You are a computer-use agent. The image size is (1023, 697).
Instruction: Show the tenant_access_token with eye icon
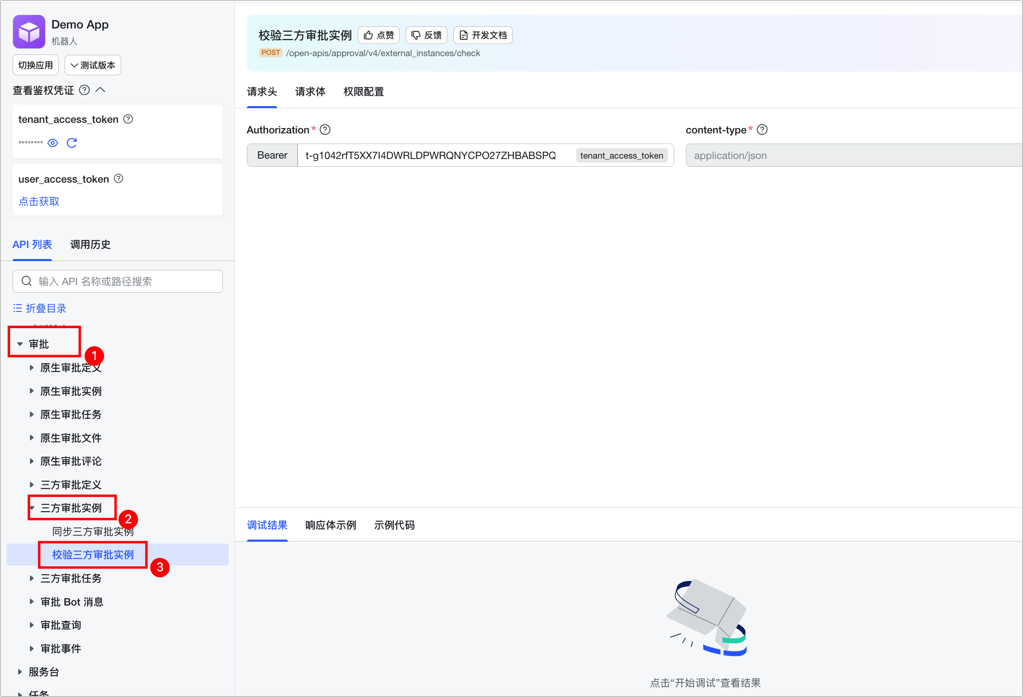point(53,143)
